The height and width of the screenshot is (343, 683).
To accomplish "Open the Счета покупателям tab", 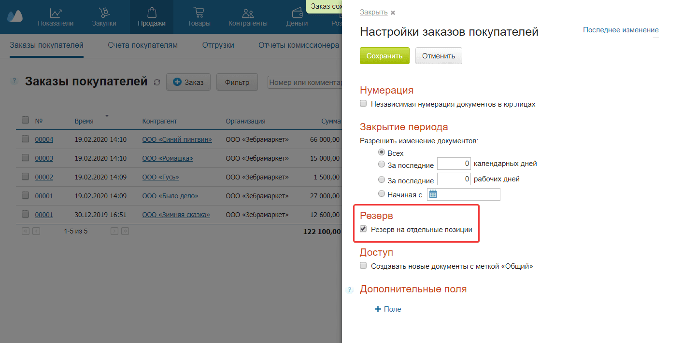I will click(x=143, y=45).
